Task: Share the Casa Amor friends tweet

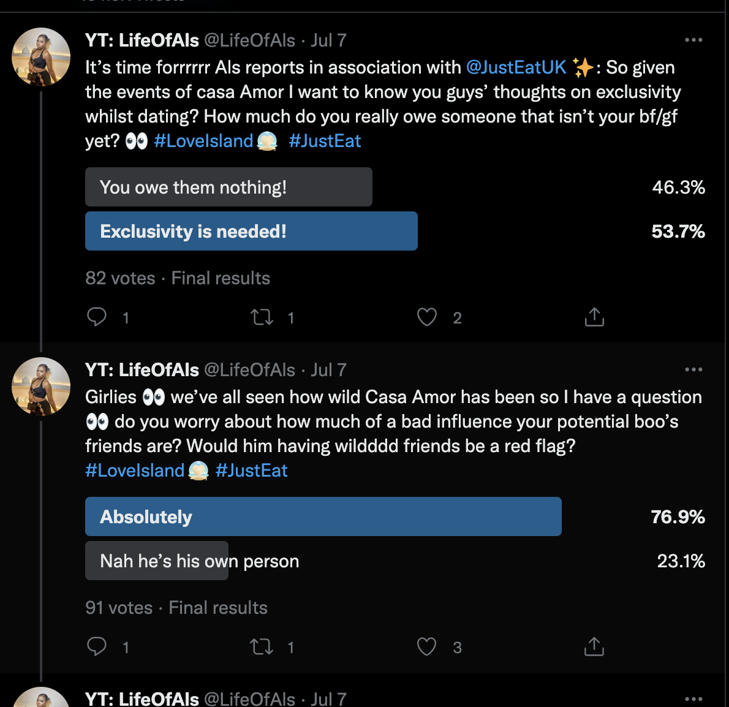Action: pyautogui.click(x=594, y=646)
